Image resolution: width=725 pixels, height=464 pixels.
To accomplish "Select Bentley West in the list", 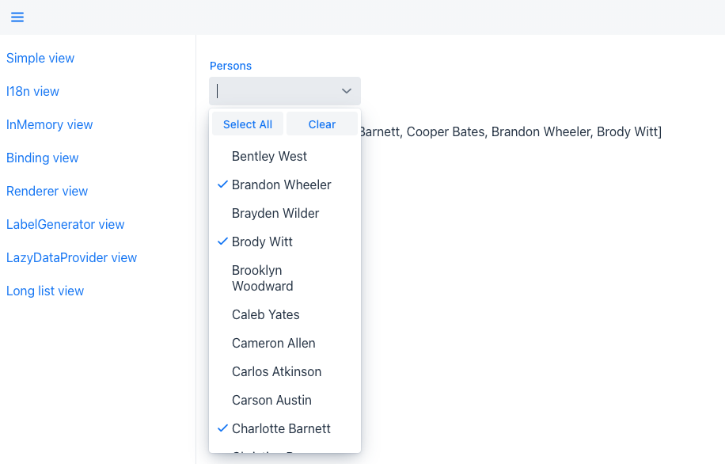I will click(x=269, y=156).
